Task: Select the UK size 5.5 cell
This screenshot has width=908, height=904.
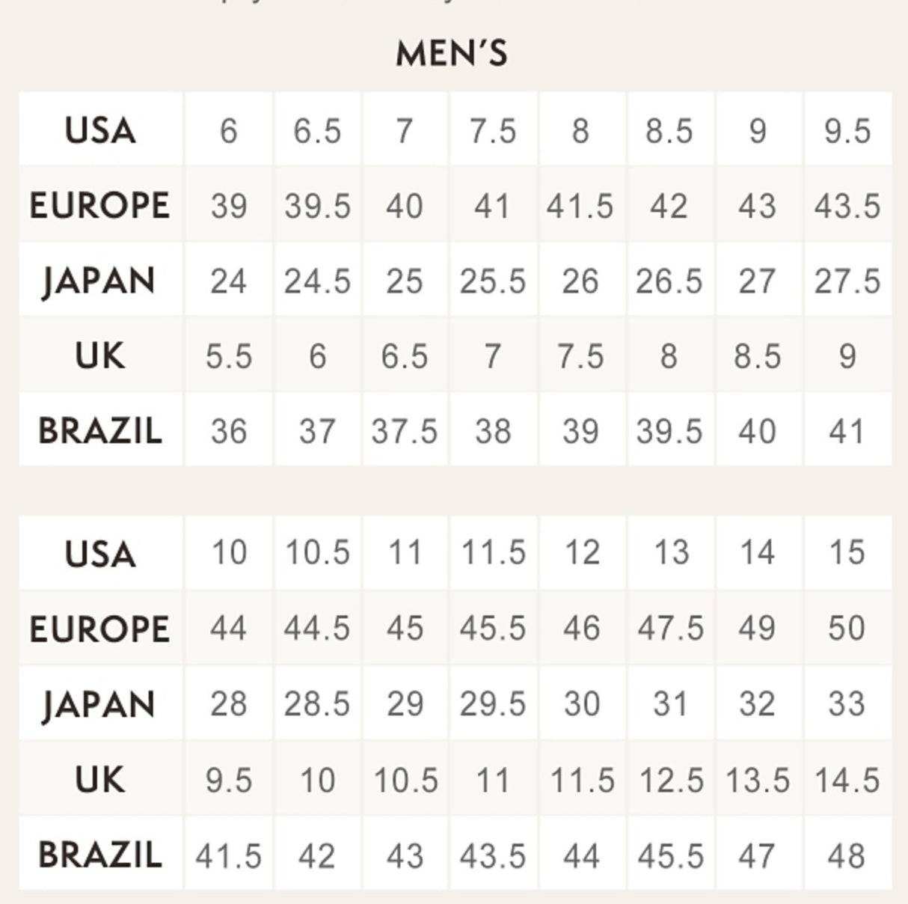Action: tap(229, 356)
